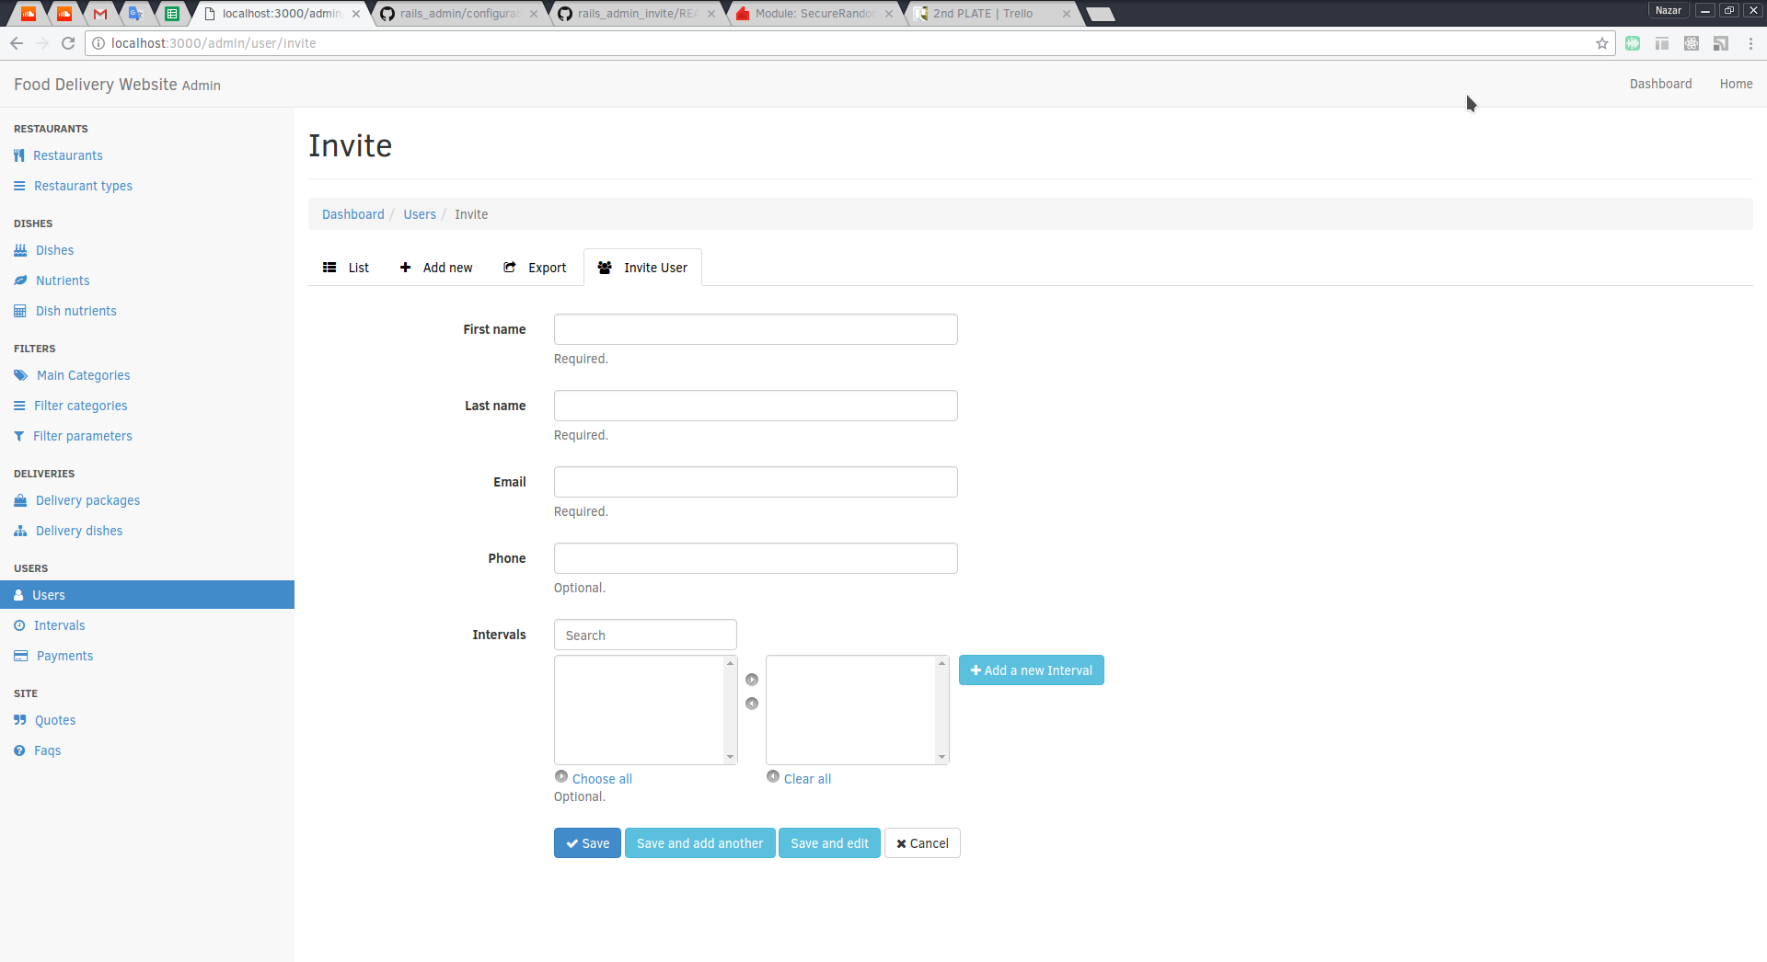Screen dimensions: 1767x962
Task: Click Food Delivery Website Admin brand link
Action: pyautogui.click(x=117, y=85)
